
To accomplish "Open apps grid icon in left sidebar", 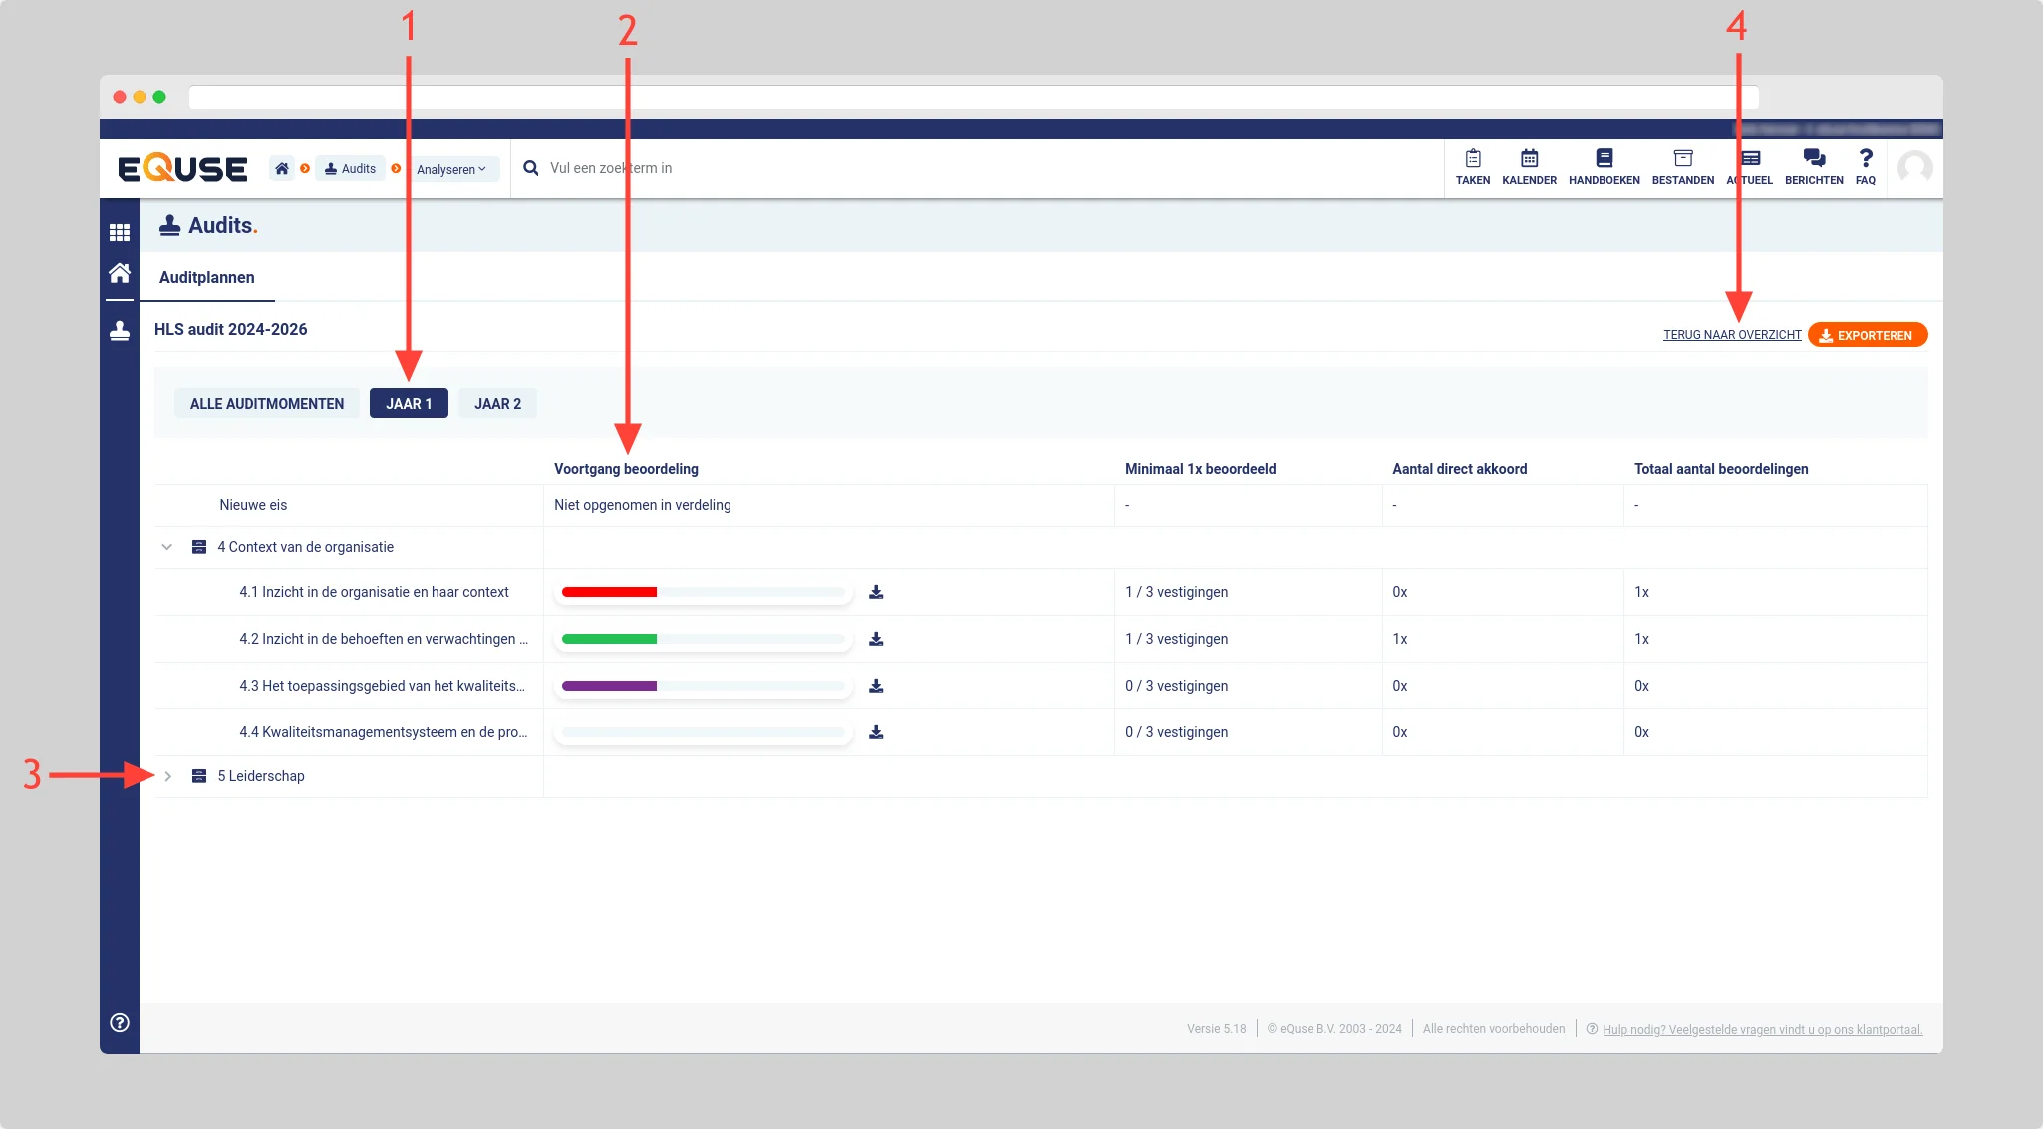I will [120, 232].
